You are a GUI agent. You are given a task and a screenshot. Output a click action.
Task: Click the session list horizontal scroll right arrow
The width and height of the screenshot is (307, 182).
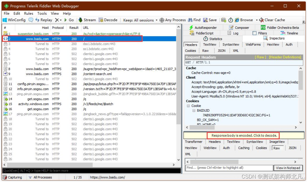pos(174,165)
